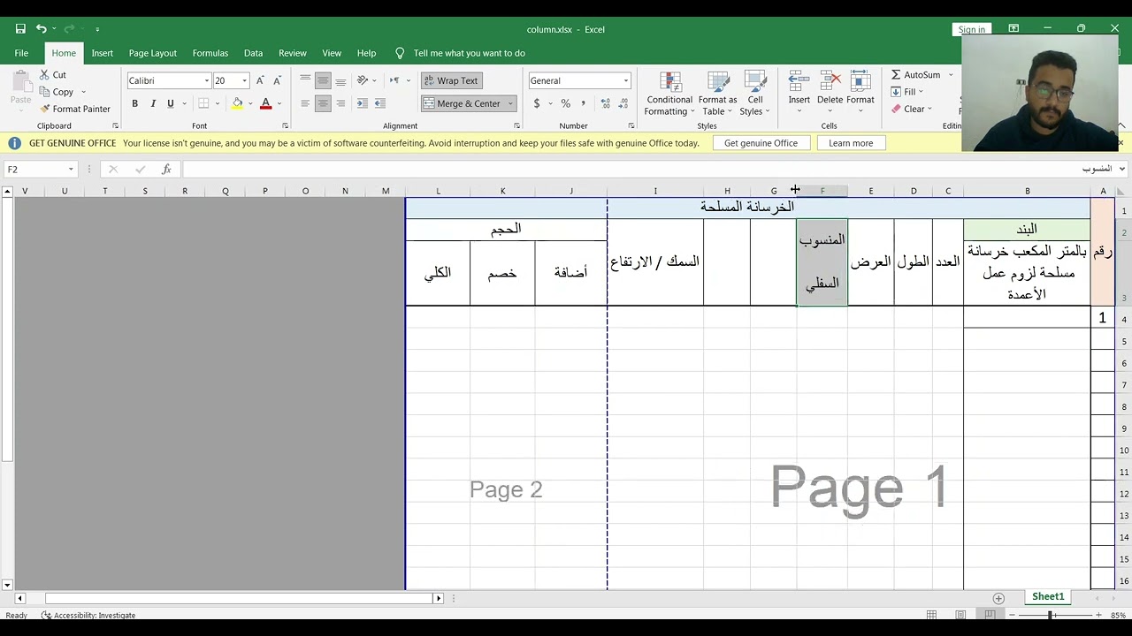Click the Undo arrow icon
Screen dimensions: 1132x636
tap(41, 29)
